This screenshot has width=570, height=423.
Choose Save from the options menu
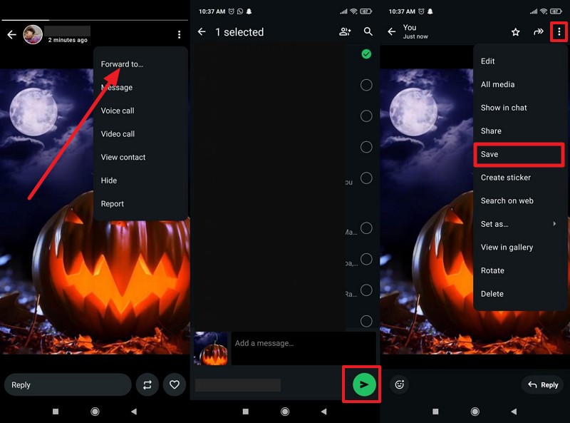[x=489, y=154]
